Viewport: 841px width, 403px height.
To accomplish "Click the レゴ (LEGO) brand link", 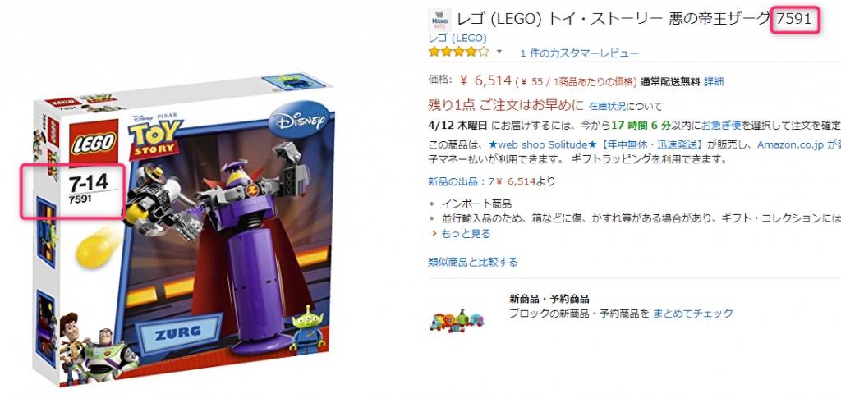I will (x=457, y=38).
